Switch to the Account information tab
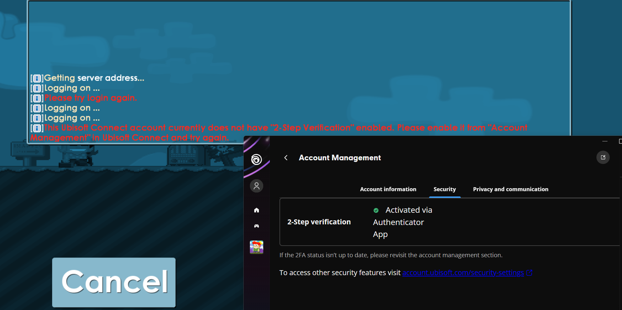Screen dimensions: 622x310 tap(388, 189)
